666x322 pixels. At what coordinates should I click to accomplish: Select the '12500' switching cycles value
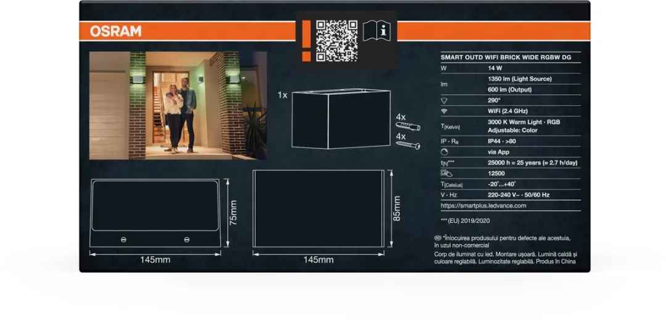(x=496, y=174)
